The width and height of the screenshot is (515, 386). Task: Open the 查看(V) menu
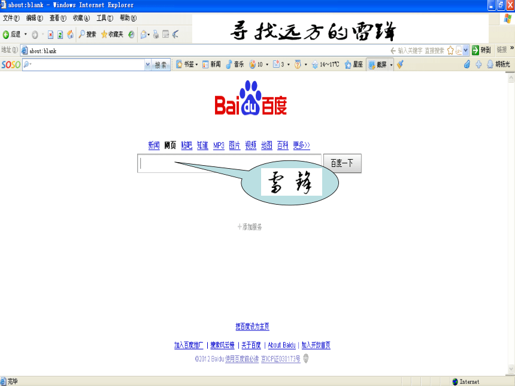[x=58, y=18]
